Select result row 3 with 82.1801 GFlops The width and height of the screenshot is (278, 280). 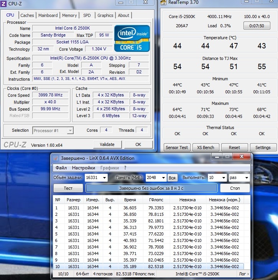pos(148,221)
